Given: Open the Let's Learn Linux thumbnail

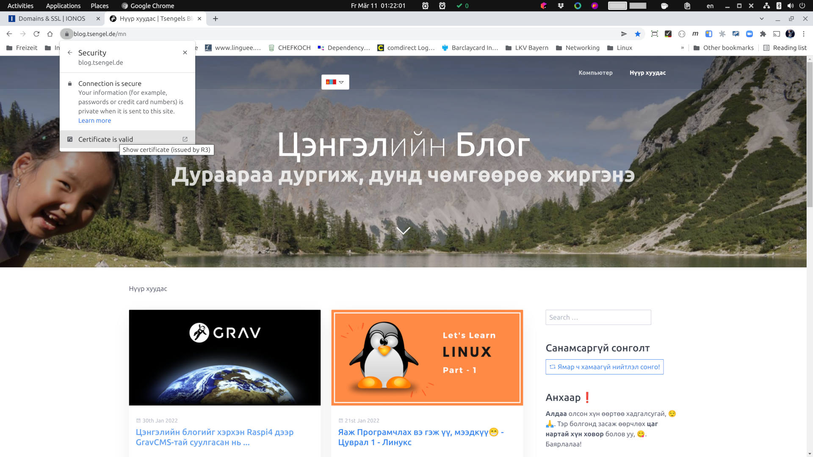Looking at the screenshot, I should click(427, 358).
